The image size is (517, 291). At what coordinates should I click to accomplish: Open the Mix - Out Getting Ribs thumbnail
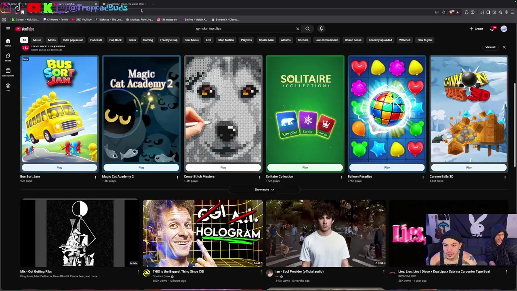point(80,233)
